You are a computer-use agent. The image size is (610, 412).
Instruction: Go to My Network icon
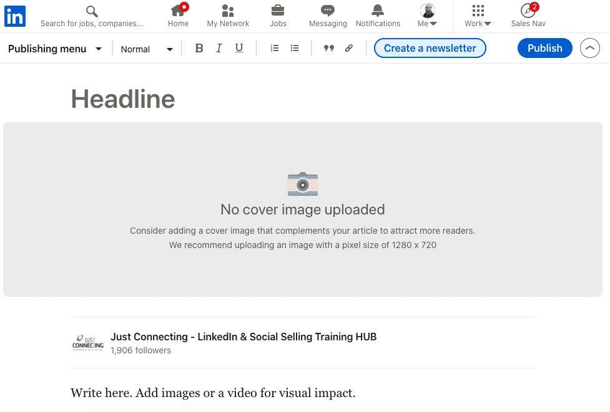coord(228,11)
